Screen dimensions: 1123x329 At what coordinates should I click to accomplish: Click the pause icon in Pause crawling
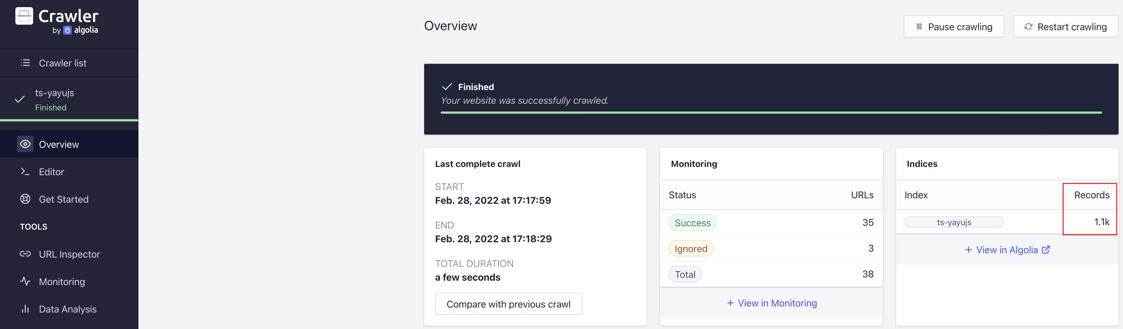click(919, 27)
